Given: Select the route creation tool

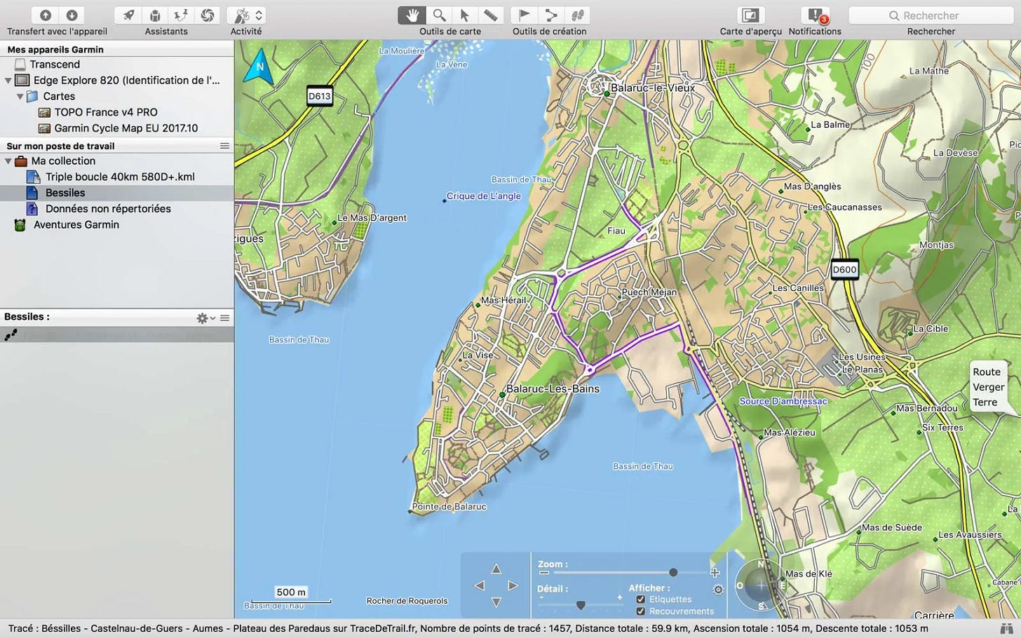Looking at the screenshot, I should coord(550,15).
